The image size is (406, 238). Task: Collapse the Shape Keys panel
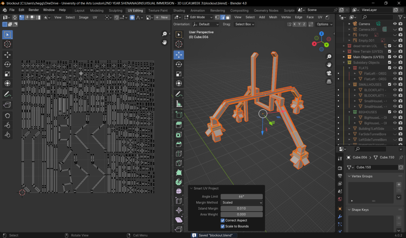349,210
